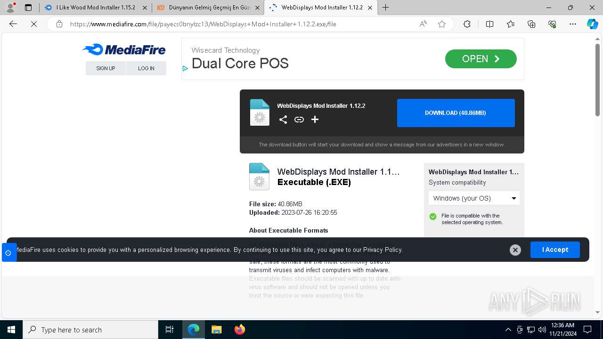Open the Favorites list icon

tap(511, 24)
